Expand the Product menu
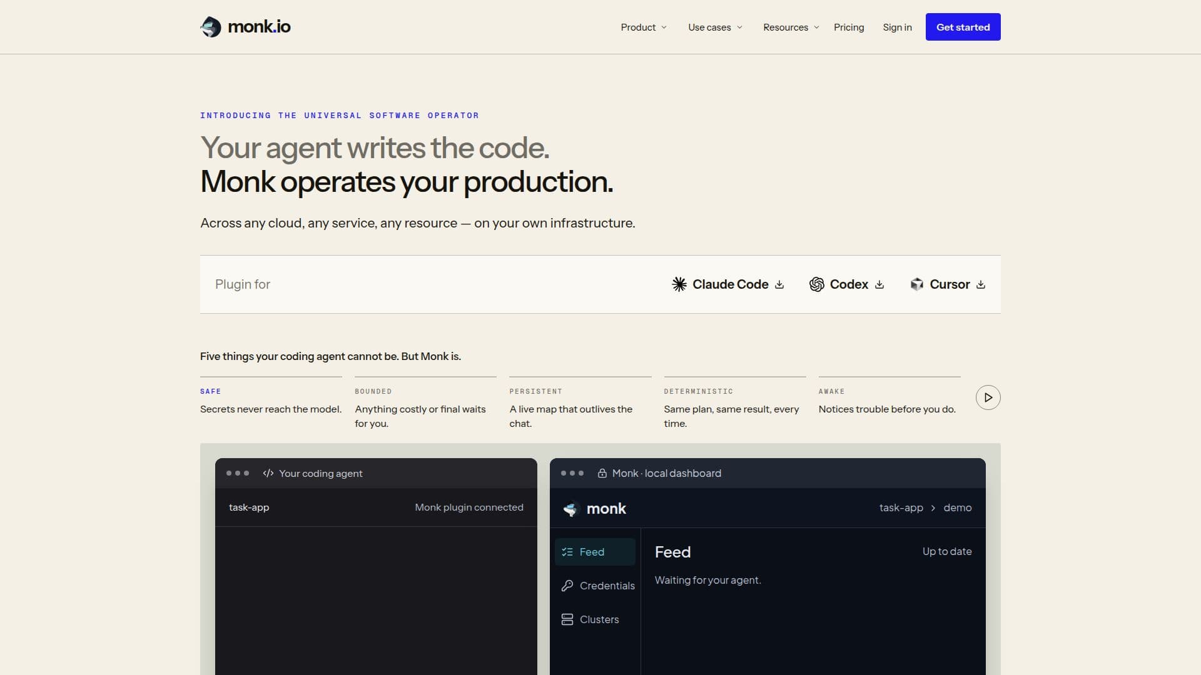 (x=644, y=27)
